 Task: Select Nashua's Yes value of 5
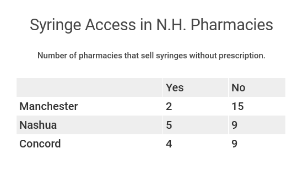click(x=169, y=125)
